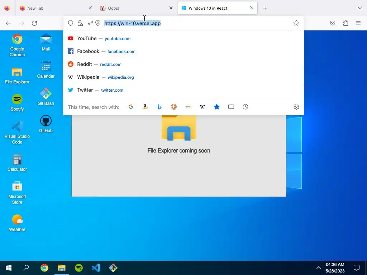Search bookmarks via star icon
This screenshot has height=275, width=367.
(x=217, y=107)
